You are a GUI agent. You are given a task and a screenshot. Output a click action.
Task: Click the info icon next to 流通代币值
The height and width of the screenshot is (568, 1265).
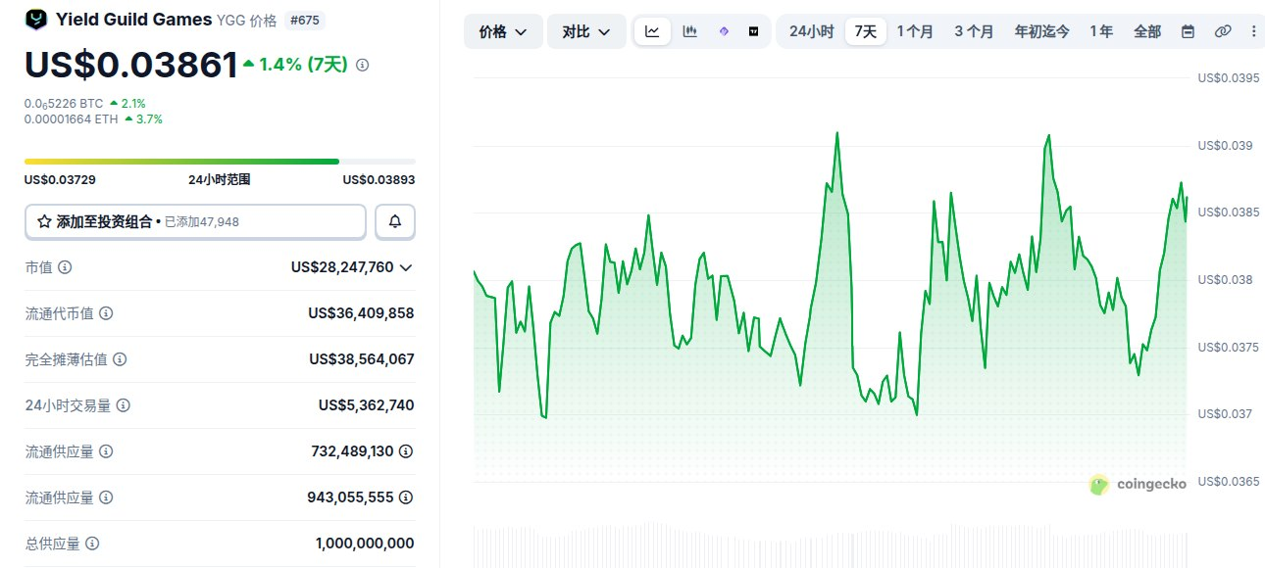tap(106, 313)
